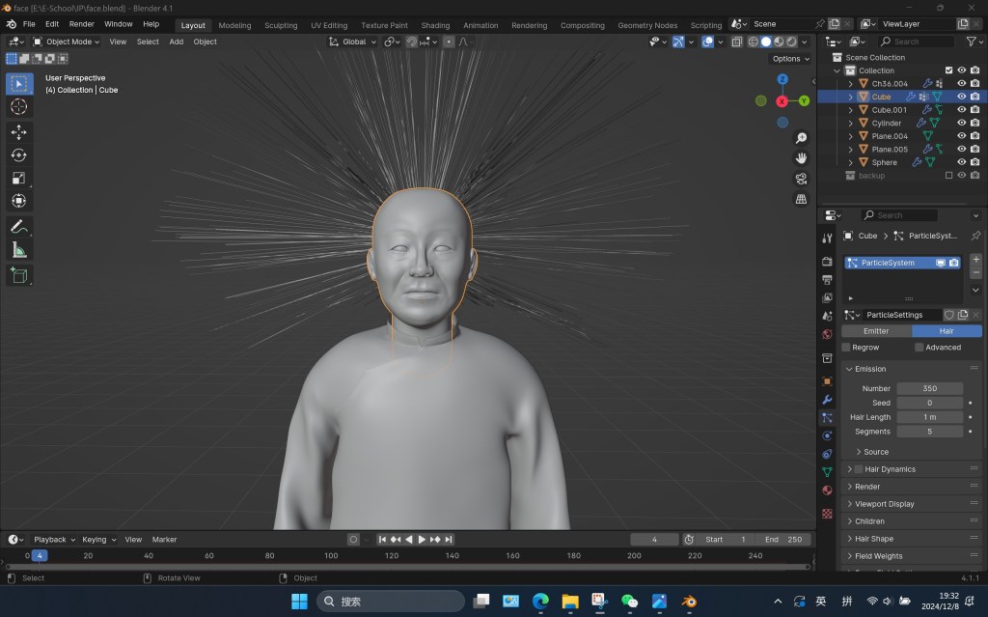Open the Modifiers wrench properties tab
Viewport: 988px width, 617px height.
pos(827,400)
